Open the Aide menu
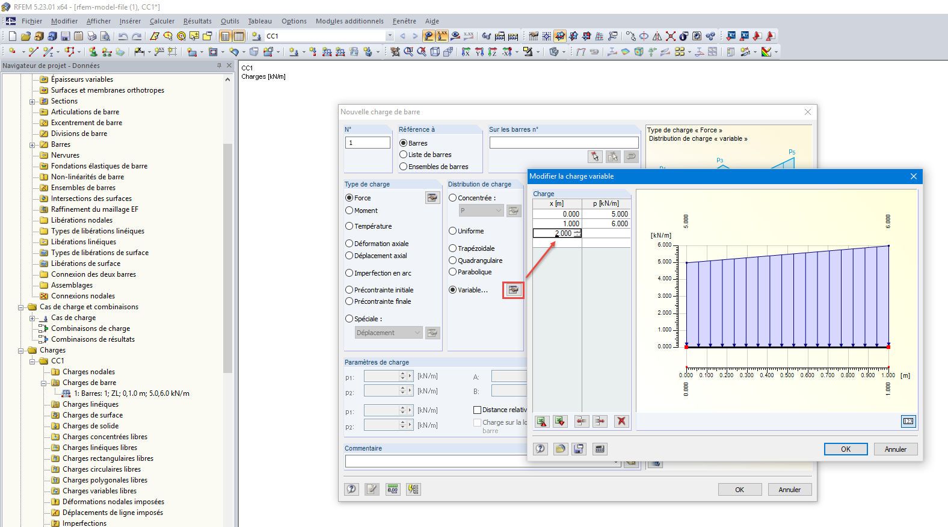This screenshot has width=948, height=527. tap(432, 21)
